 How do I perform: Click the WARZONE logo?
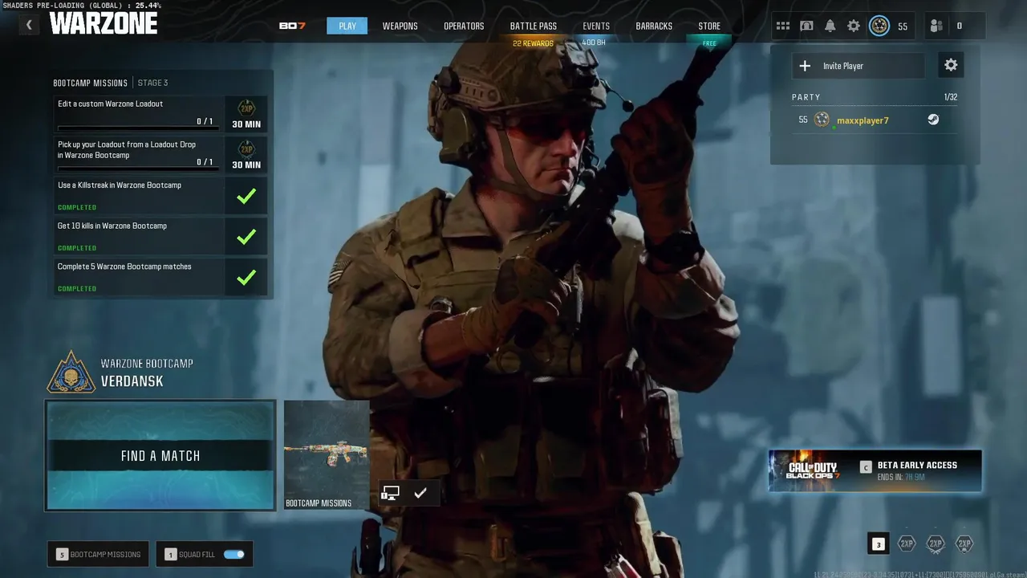[104, 23]
